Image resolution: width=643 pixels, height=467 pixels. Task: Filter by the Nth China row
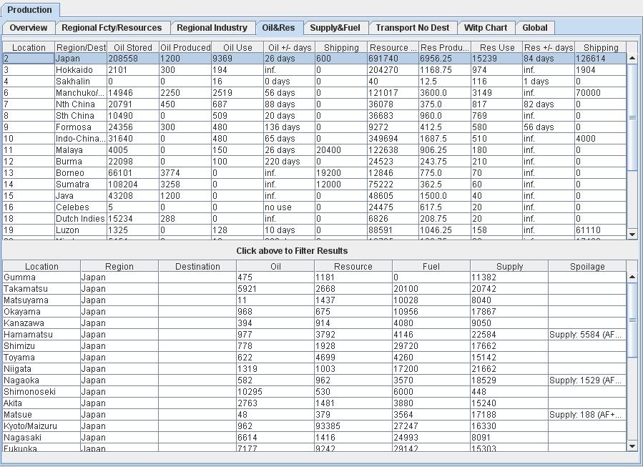coord(315,104)
